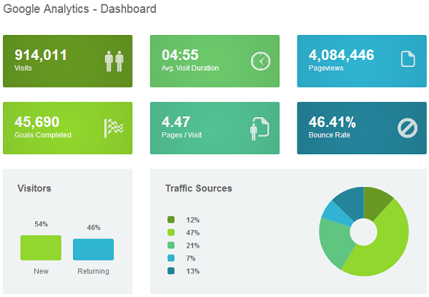
Task: Click the dark green 12% donut slice
Action: 375,202
